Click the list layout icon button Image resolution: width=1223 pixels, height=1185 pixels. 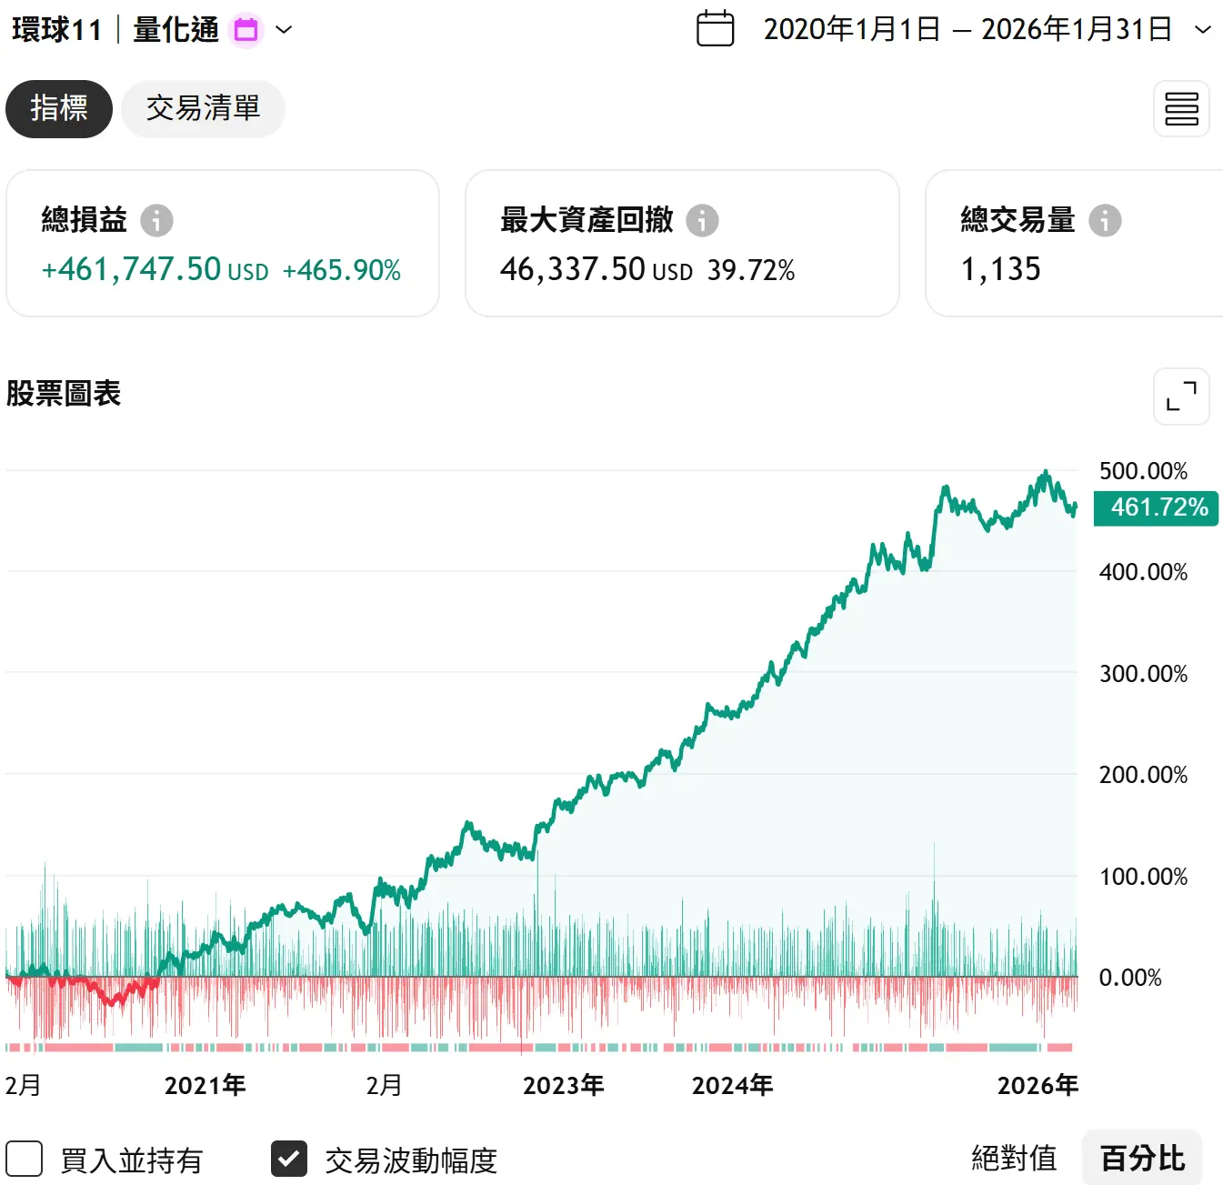(1181, 109)
